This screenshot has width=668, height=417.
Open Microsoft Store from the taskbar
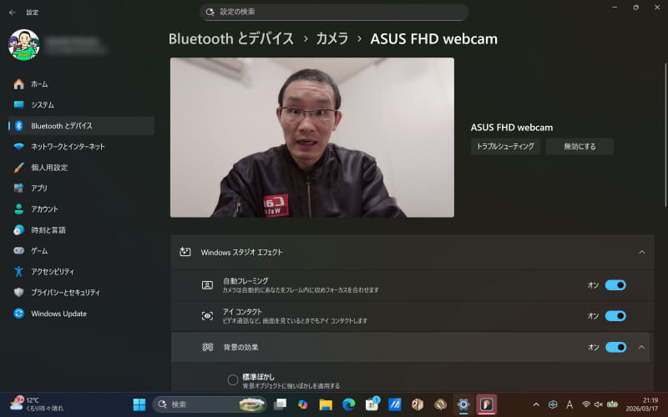click(372, 404)
